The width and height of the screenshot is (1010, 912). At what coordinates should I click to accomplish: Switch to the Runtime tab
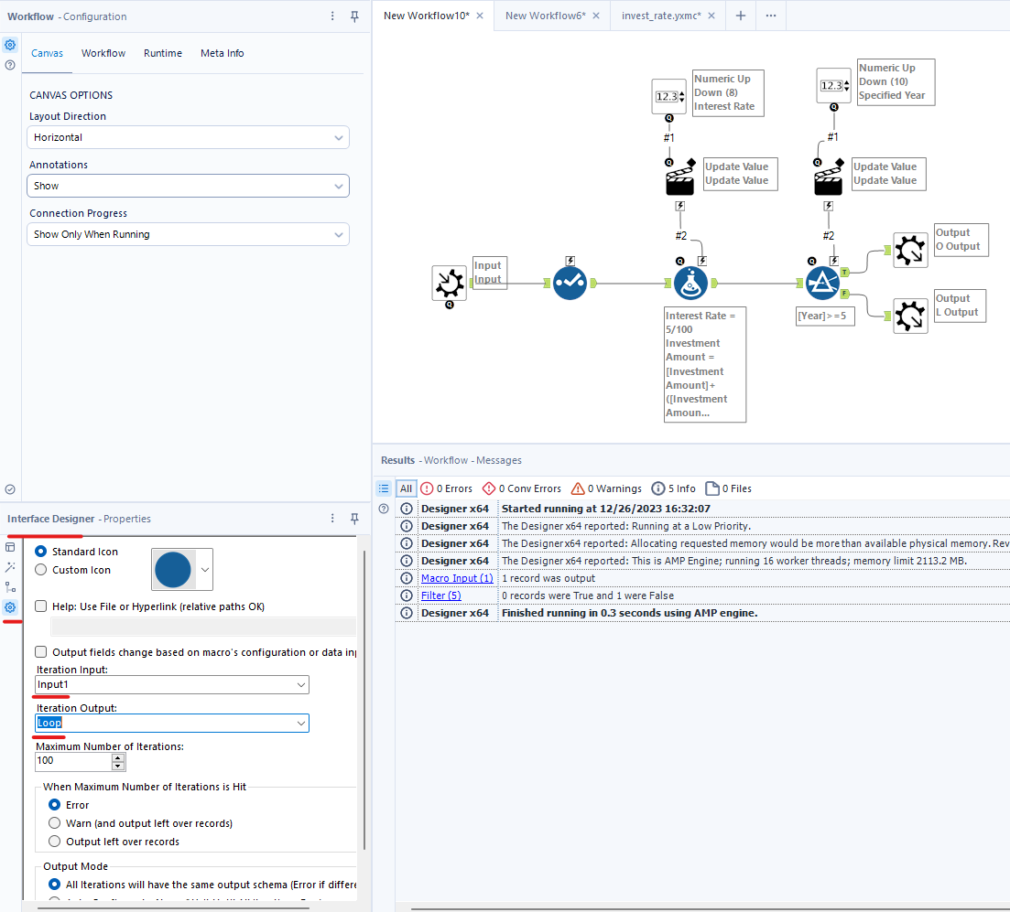point(162,53)
